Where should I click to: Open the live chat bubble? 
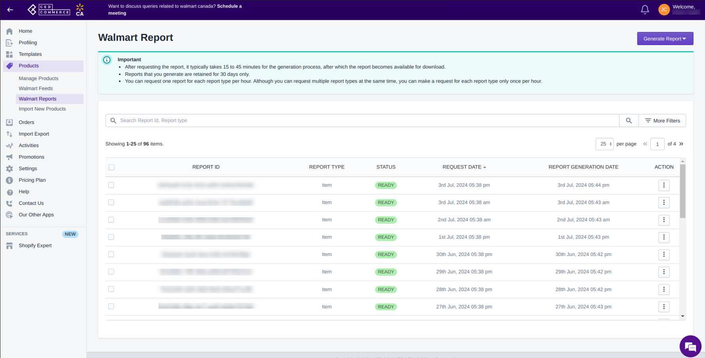click(x=690, y=347)
